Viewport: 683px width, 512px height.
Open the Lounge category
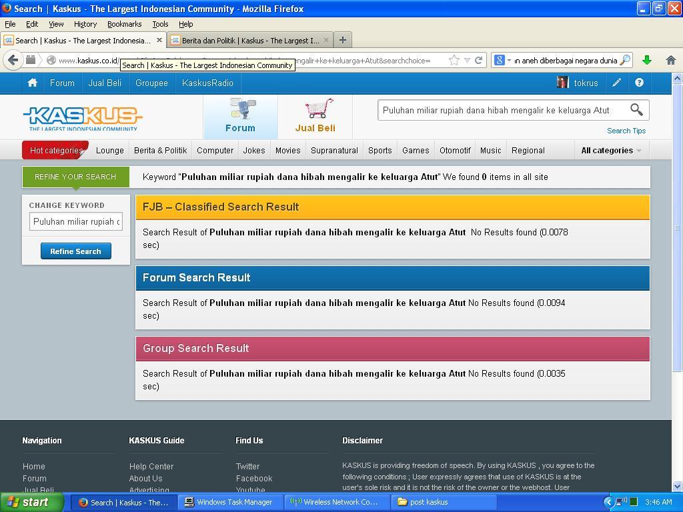[x=110, y=150]
